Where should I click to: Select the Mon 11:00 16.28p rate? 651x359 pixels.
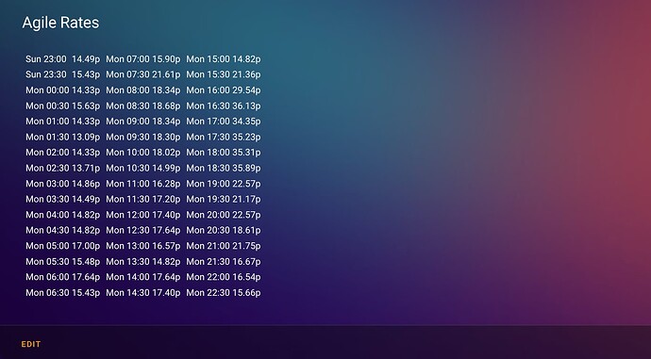pos(143,184)
